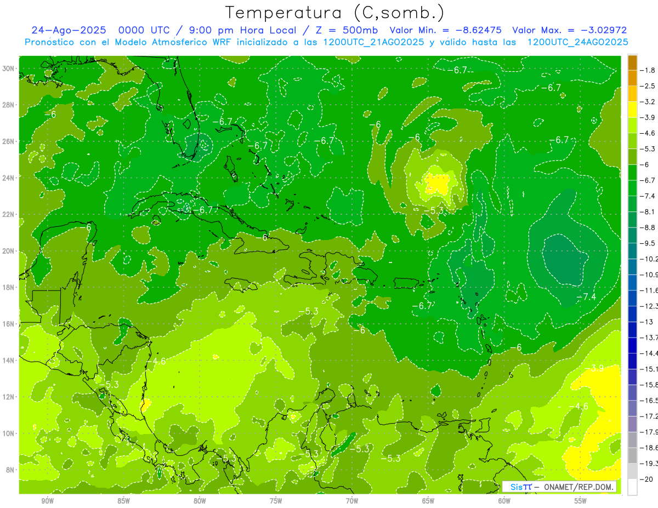Click the white swatch below -20 in colorbar
Viewport: 658px width, 508px height.
pos(632,487)
